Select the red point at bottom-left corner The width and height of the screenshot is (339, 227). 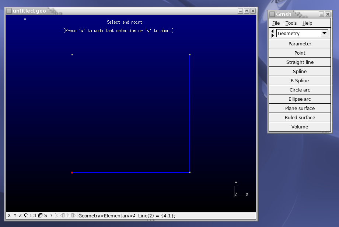72,172
